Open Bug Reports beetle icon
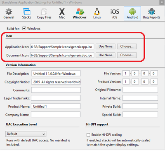165x155 pixels. click(151, 12)
